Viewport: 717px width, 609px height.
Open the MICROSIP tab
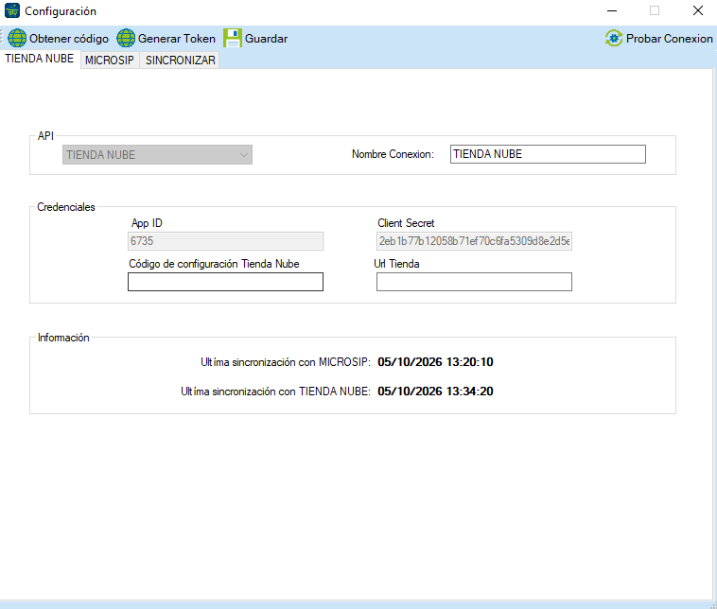pos(110,61)
